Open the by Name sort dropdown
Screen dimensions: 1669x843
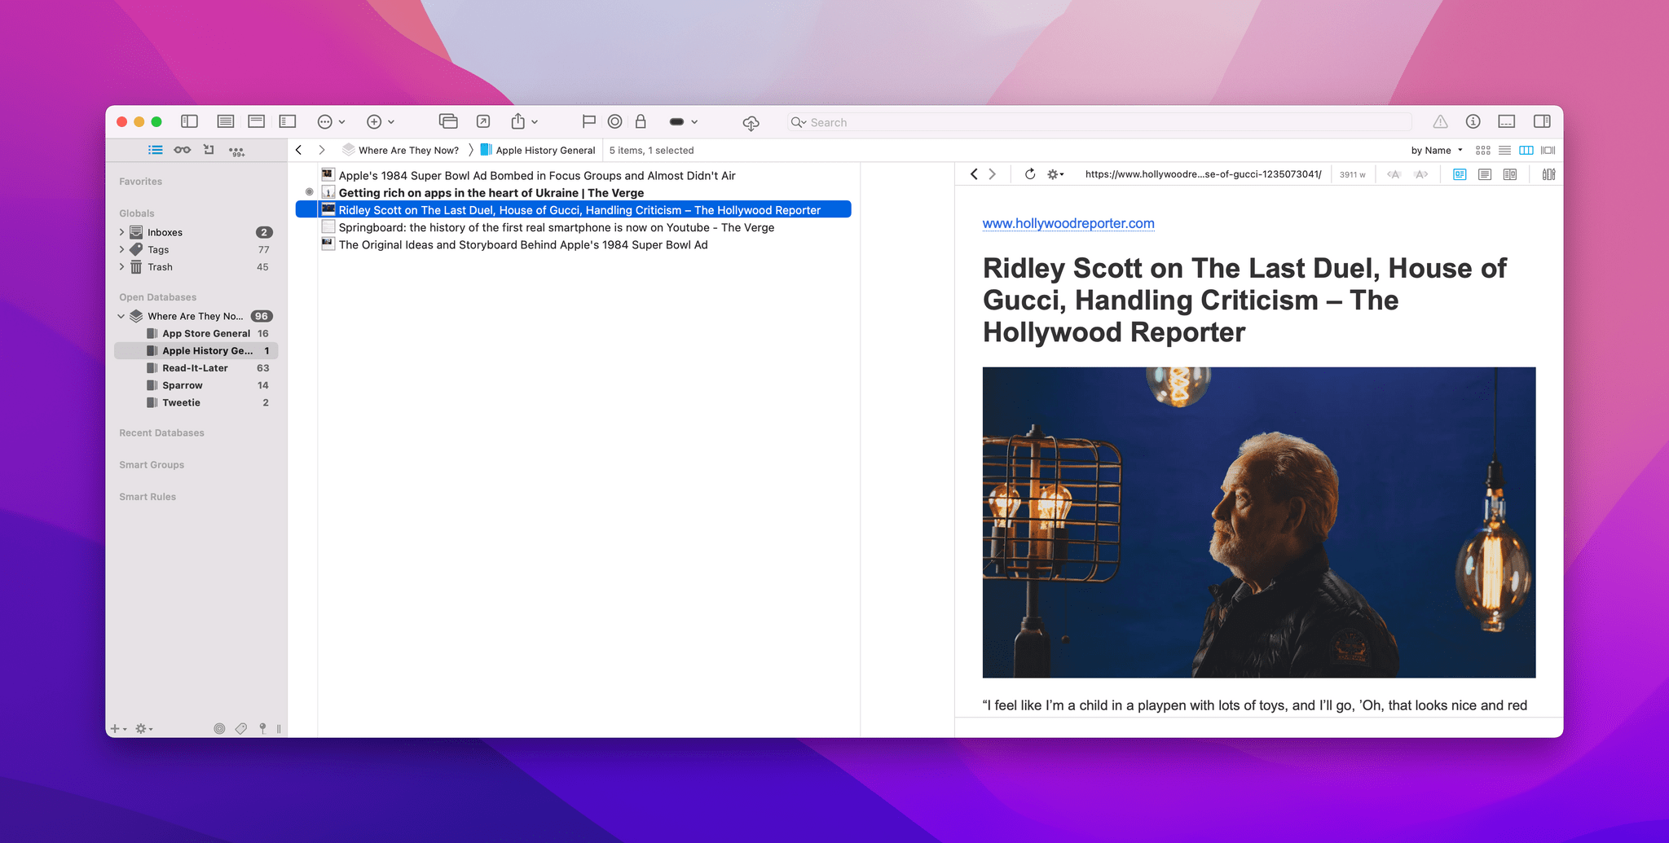click(x=1437, y=150)
